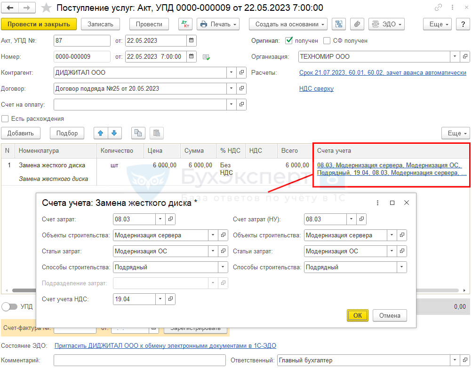The width and height of the screenshot is (472, 368).
Task: Move table row down arrow
Action: tap(113, 133)
